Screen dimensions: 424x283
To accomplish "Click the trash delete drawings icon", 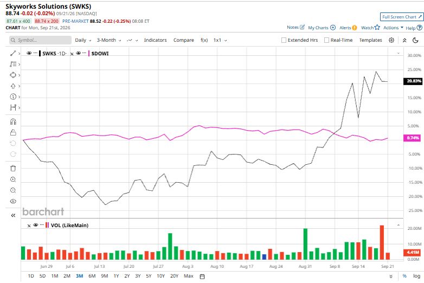I will (x=13, y=168).
